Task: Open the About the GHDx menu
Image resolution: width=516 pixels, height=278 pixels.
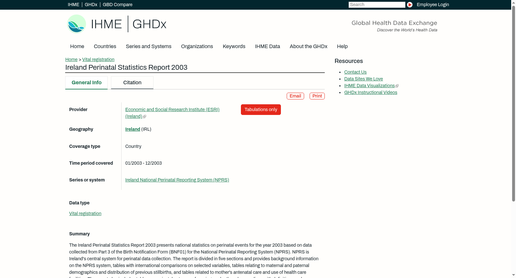Action: click(x=308, y=46)
